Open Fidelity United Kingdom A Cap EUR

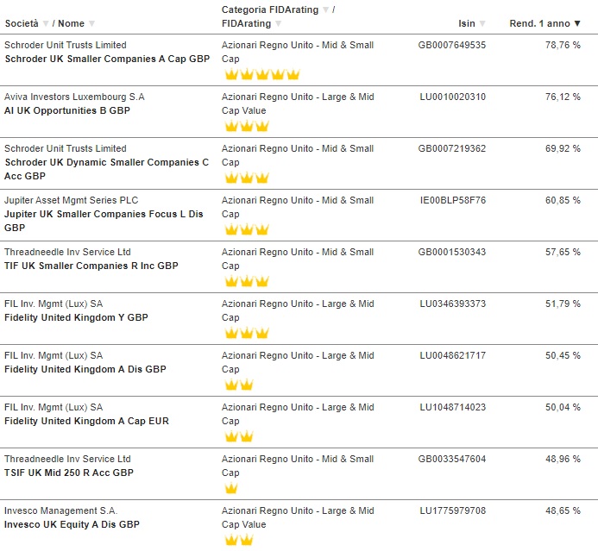click(86, 421)
